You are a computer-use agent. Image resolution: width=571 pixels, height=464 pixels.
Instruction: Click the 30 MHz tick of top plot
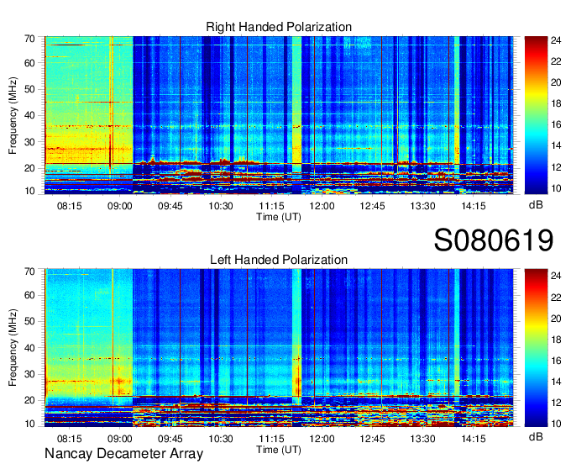point(29,142)
